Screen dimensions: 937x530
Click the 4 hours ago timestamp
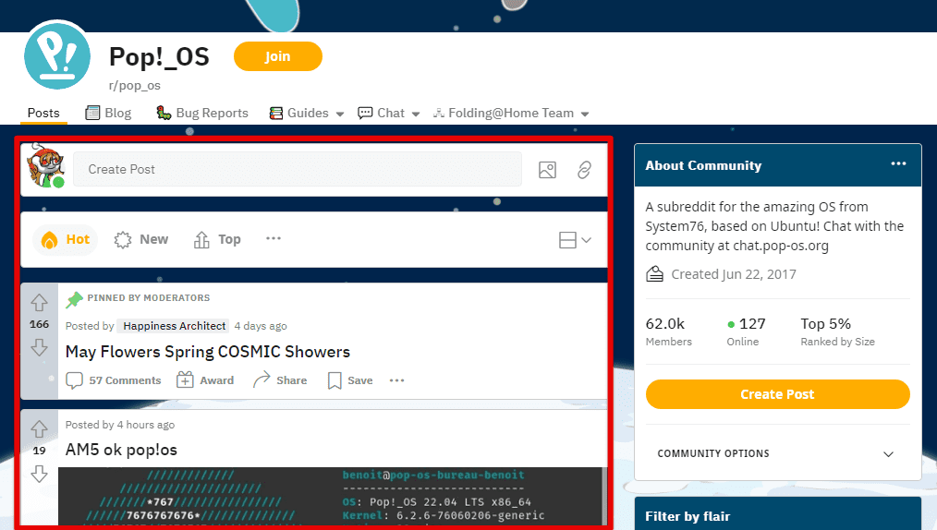pos(146,425)
